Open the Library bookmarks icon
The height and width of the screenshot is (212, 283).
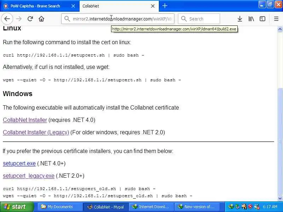[251, 19]
